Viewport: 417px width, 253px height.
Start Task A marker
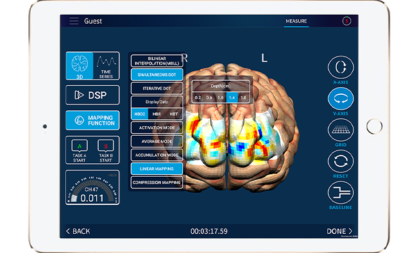pos(80,151)
